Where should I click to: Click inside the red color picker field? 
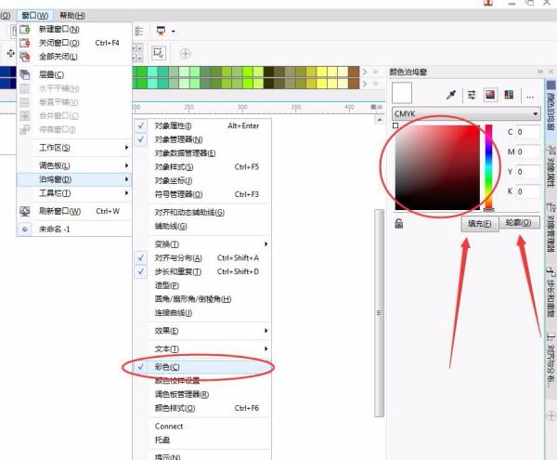[x=437, y=167]
